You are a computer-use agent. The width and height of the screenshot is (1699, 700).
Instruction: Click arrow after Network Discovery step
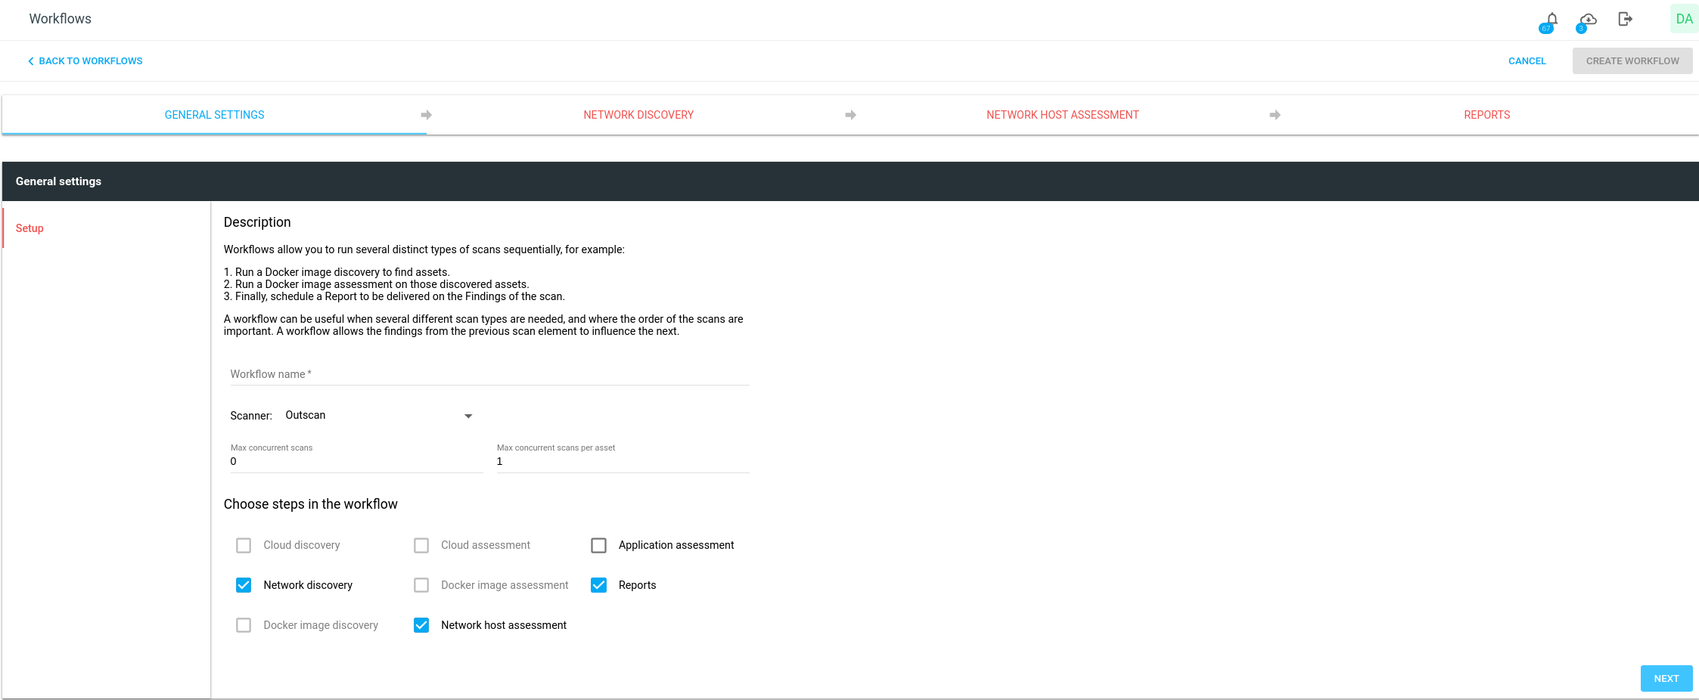[x=850, y=115]
